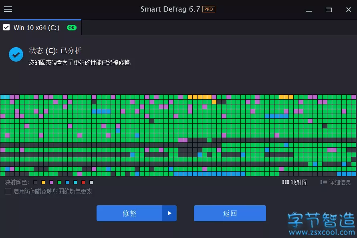
Task: Pick the green legend color swatch
Action: click(59, 182)
